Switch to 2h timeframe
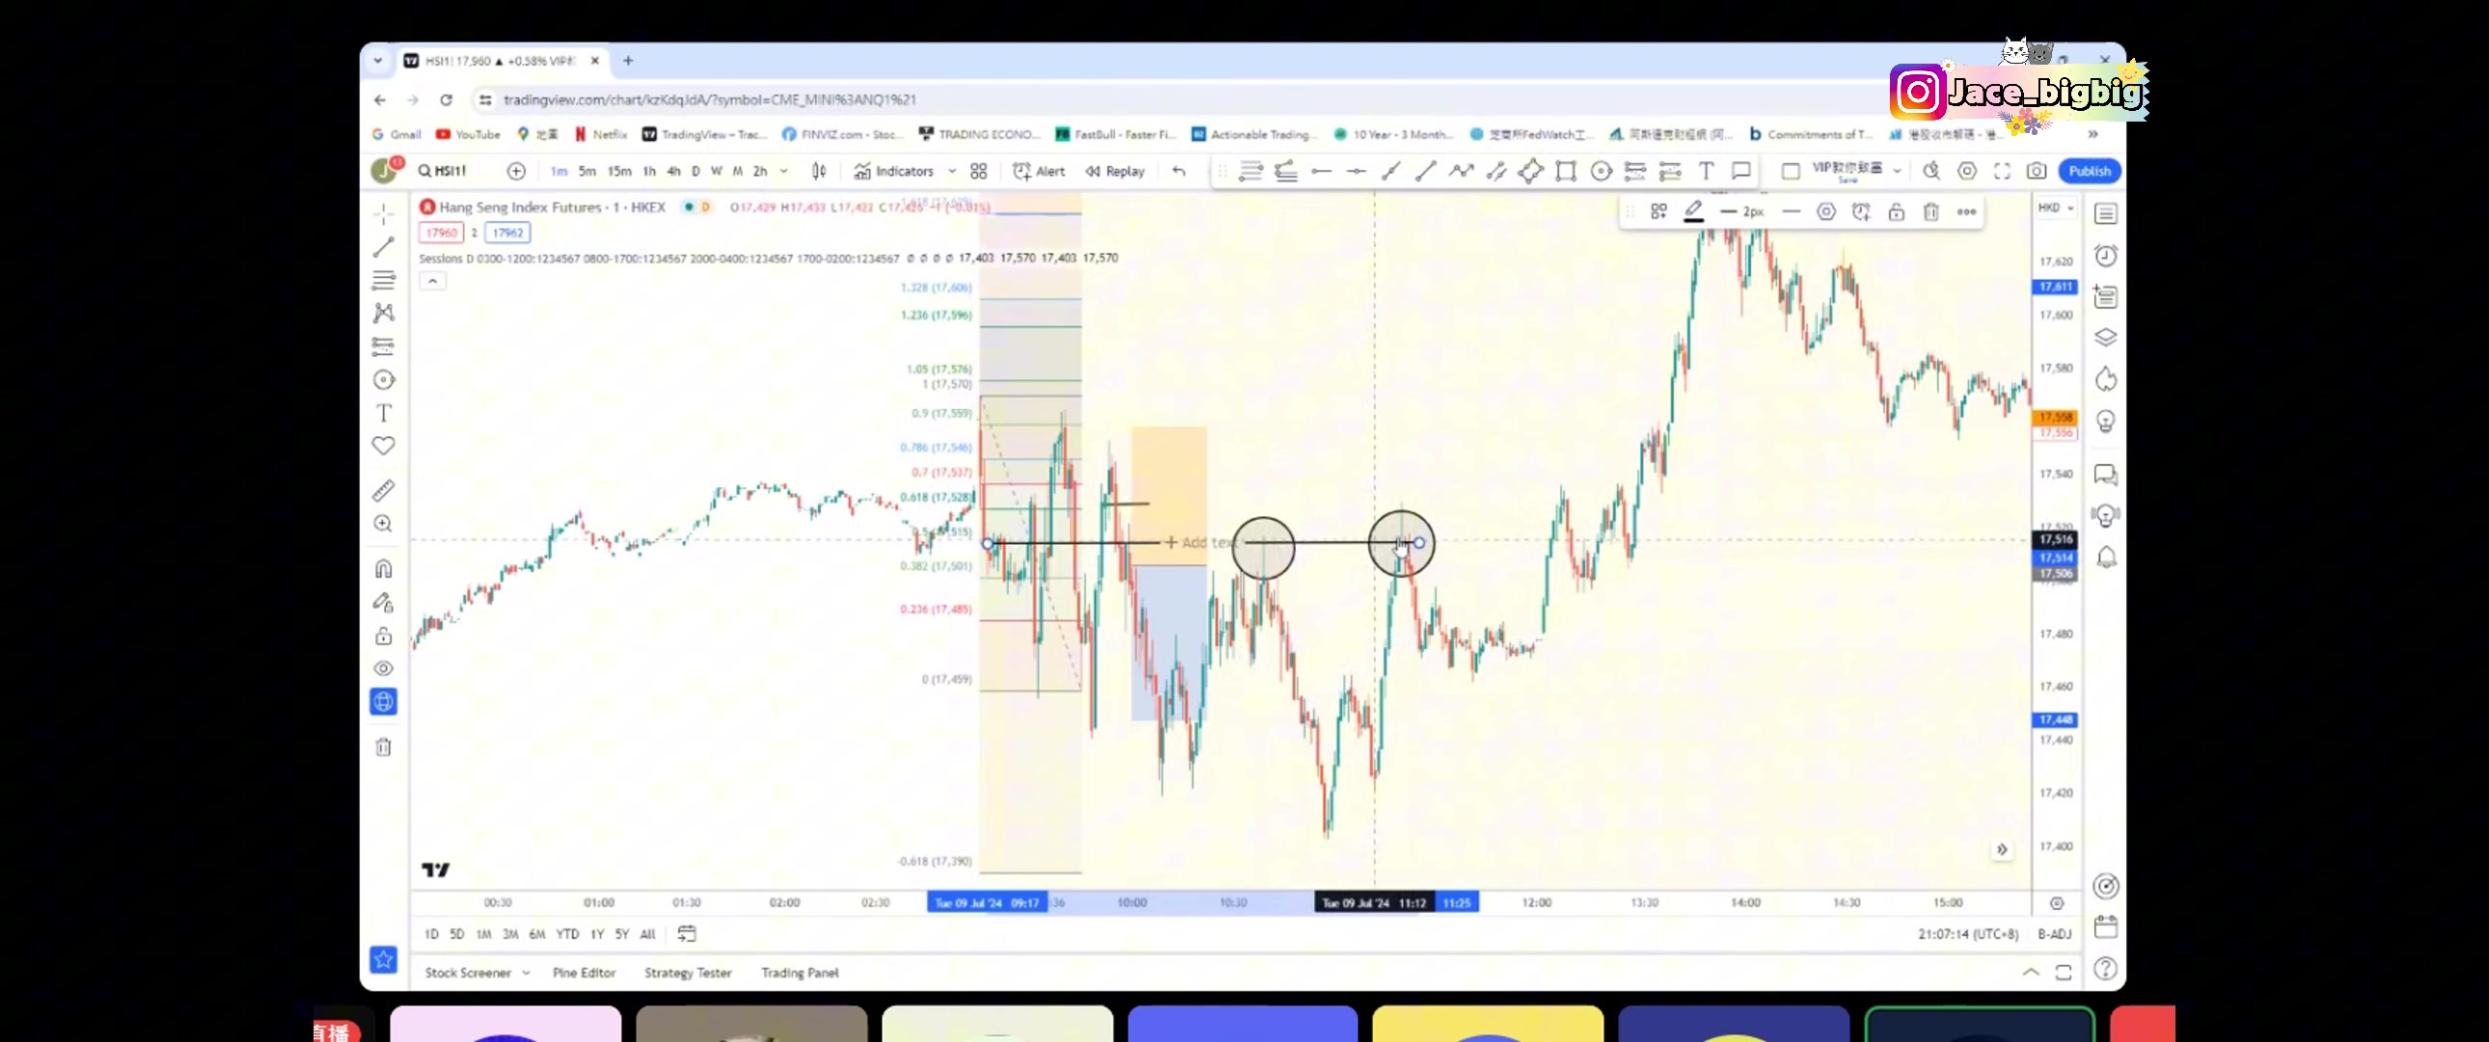 pyautogui.click(x=760, y=171)
